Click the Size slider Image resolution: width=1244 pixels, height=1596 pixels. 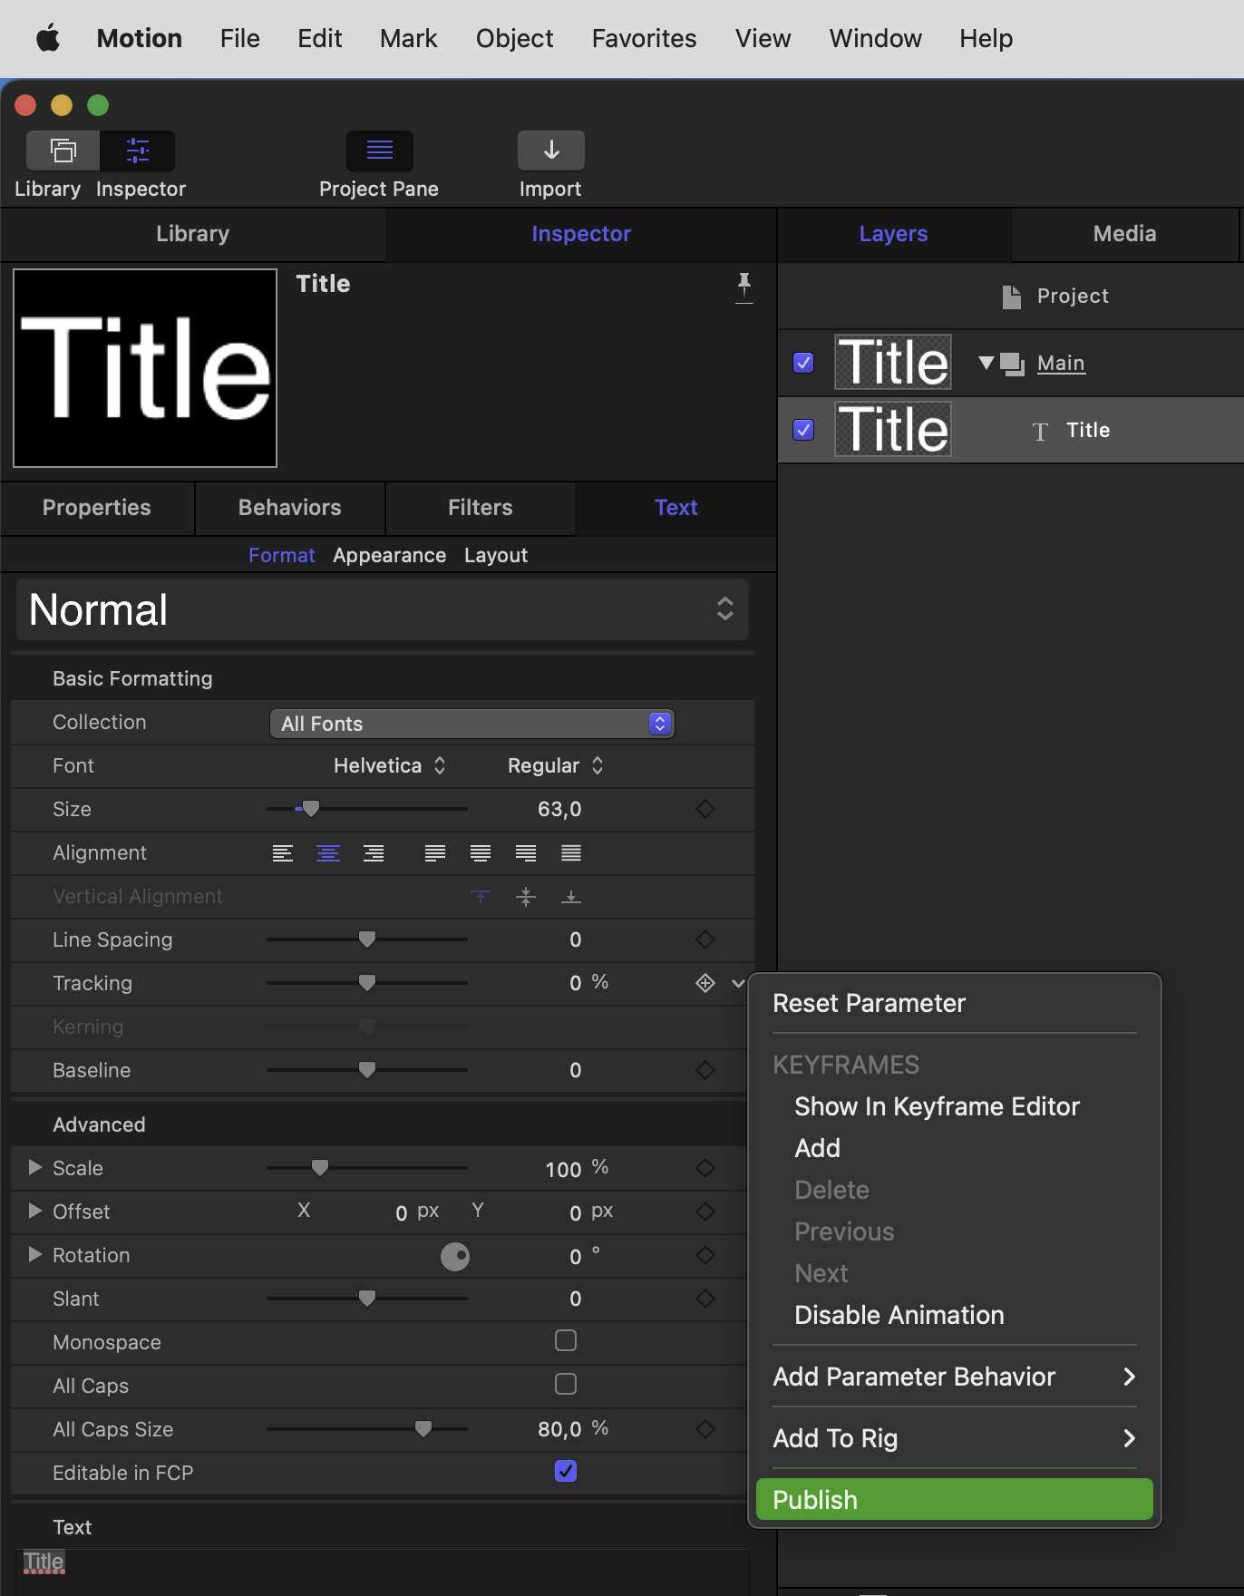click(x=367, y=809)
